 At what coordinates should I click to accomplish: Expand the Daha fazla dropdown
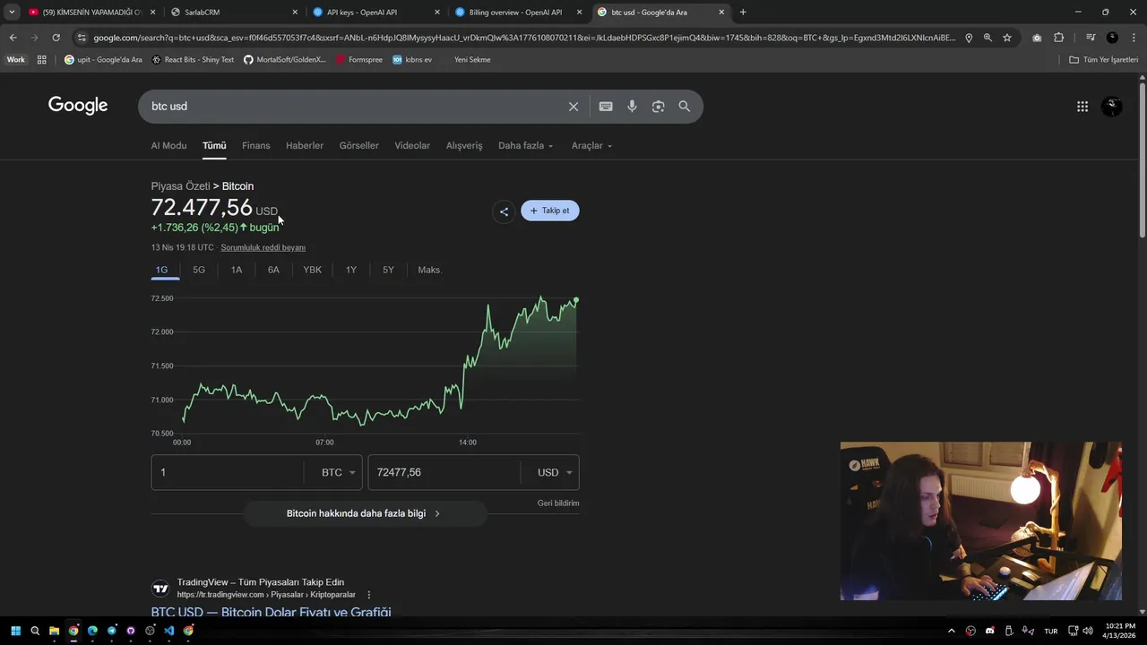(526, 146)
